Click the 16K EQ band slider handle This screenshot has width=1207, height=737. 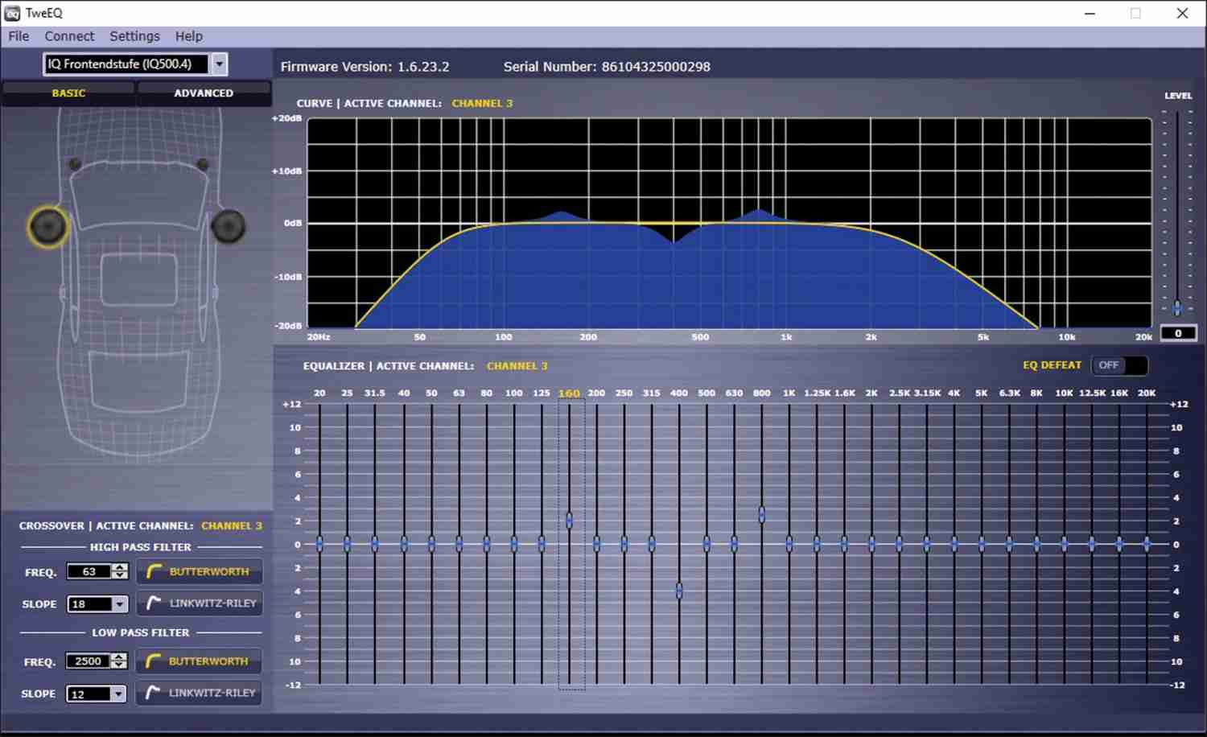(x=1118, y=544)
